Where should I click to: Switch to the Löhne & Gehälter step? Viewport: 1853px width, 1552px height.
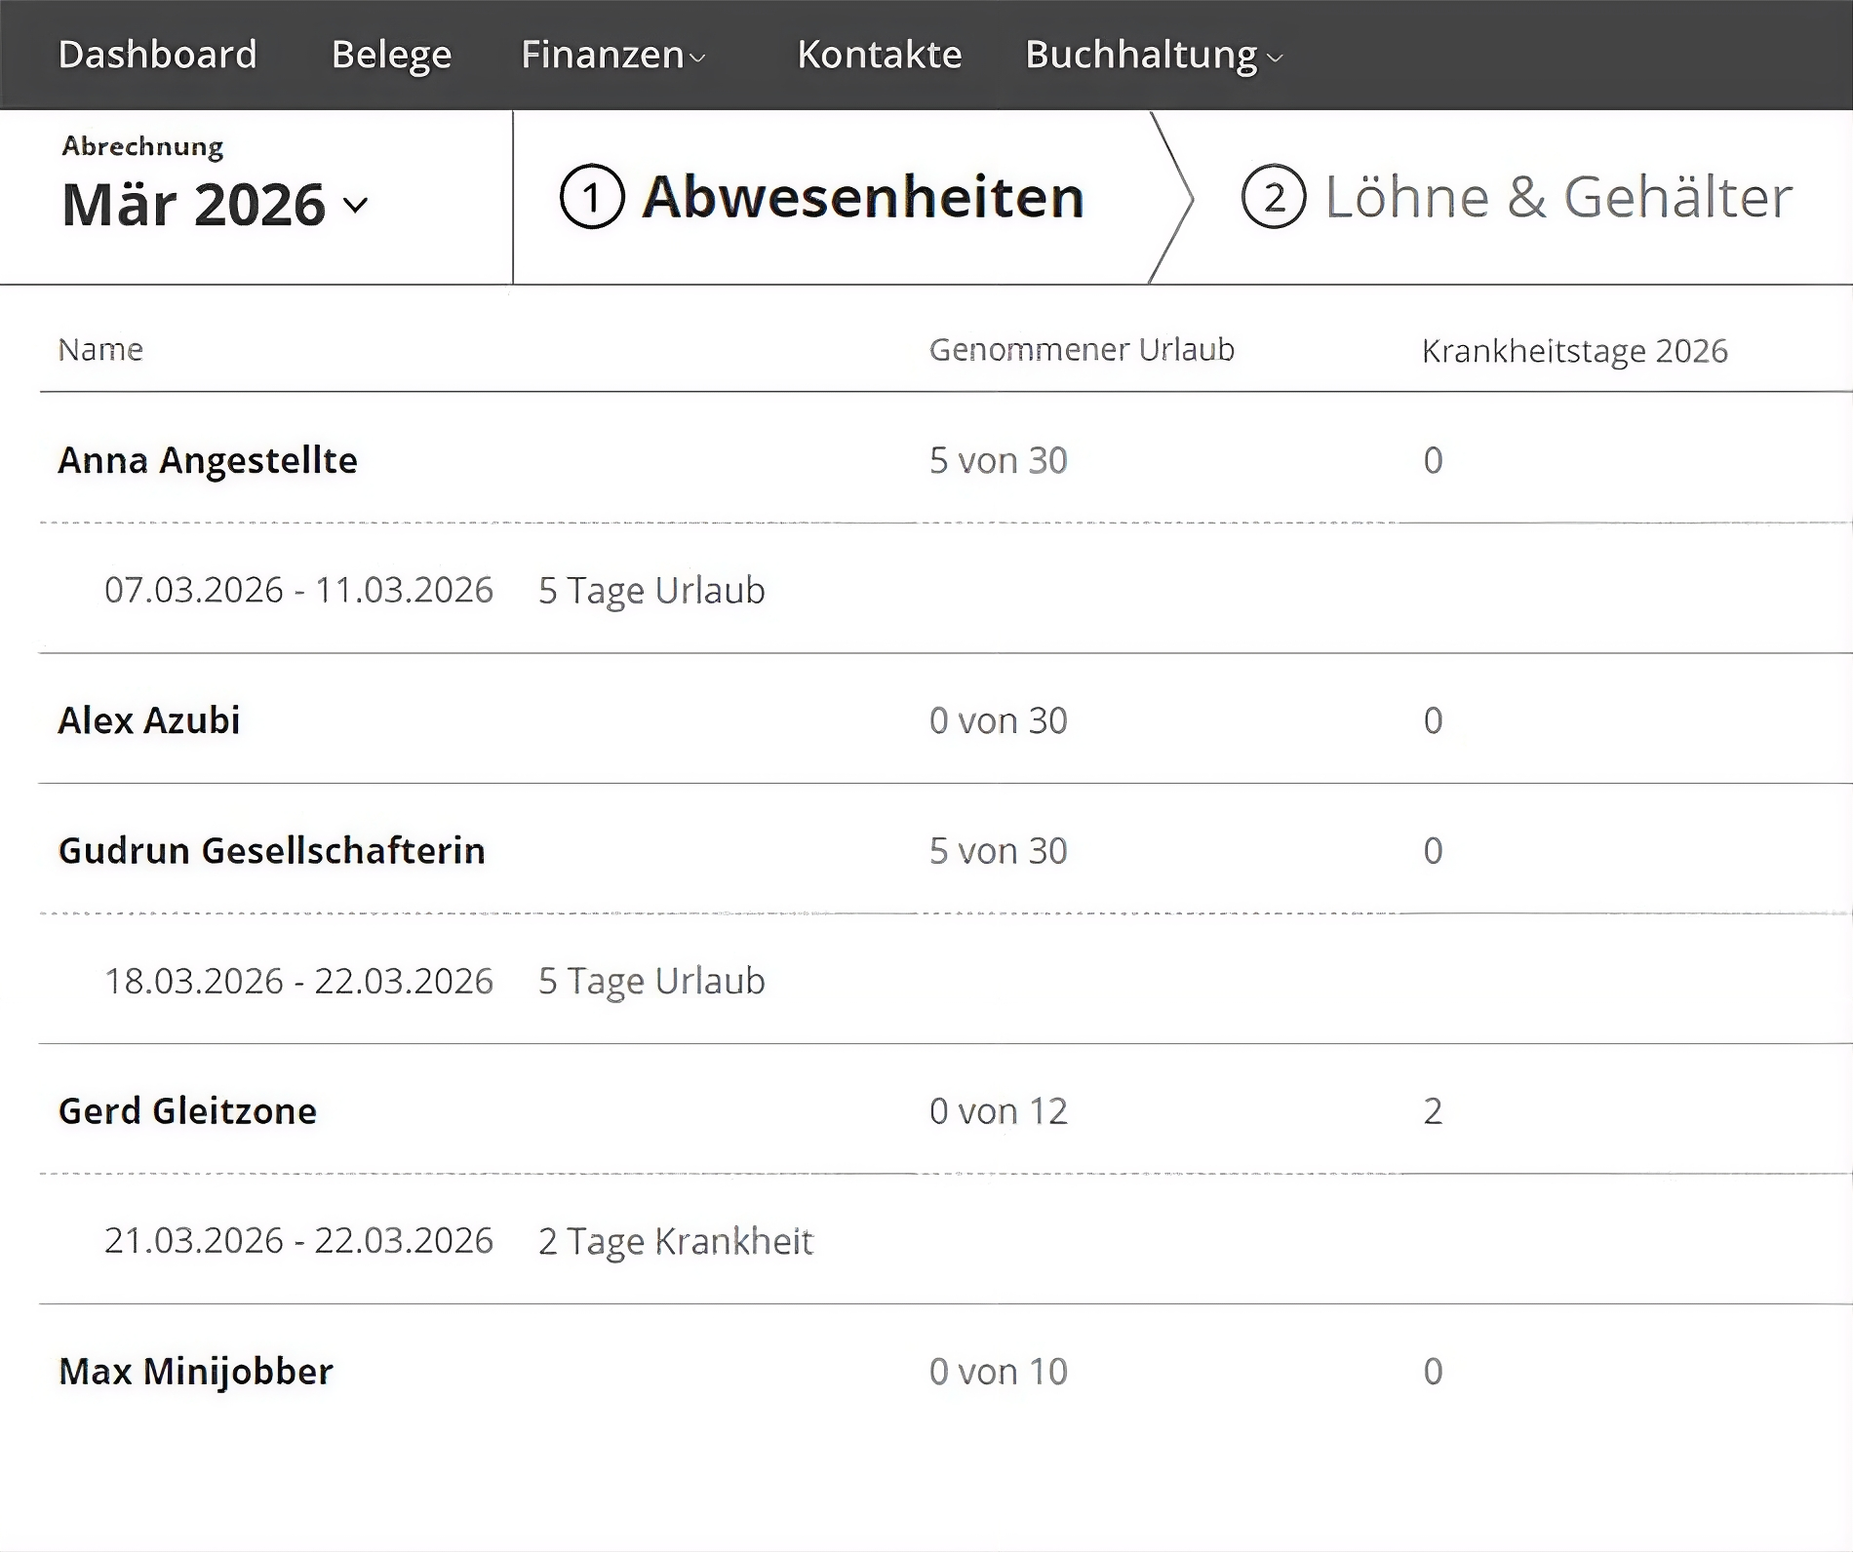point(1557,197)
